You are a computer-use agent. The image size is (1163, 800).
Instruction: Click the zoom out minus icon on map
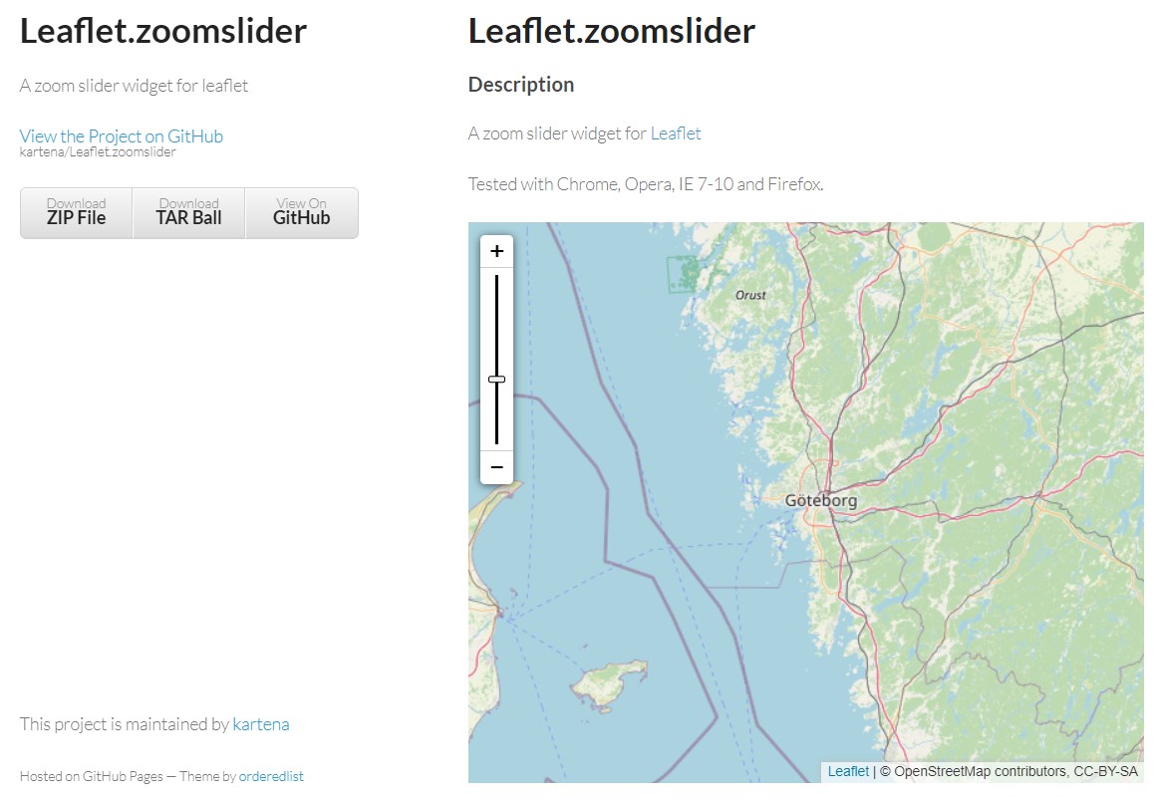tap(496, 466)
